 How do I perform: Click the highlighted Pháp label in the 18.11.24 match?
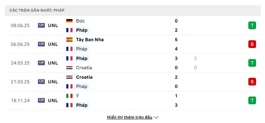click(x=82, y=105)
